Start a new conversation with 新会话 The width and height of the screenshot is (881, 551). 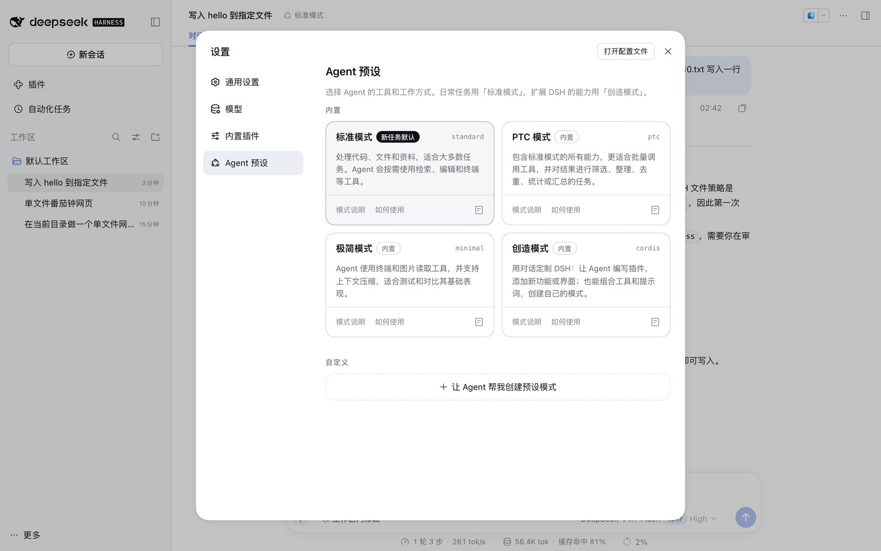(85, 55)
